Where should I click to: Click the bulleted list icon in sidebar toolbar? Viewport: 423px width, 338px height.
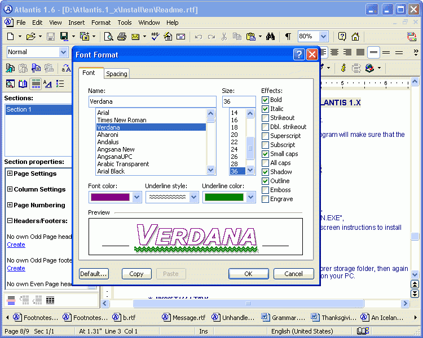coord(60,84)
